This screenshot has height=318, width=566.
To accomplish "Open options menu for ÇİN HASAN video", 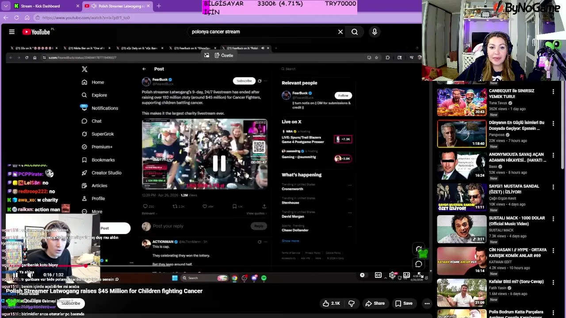I will tap(553, 251).
